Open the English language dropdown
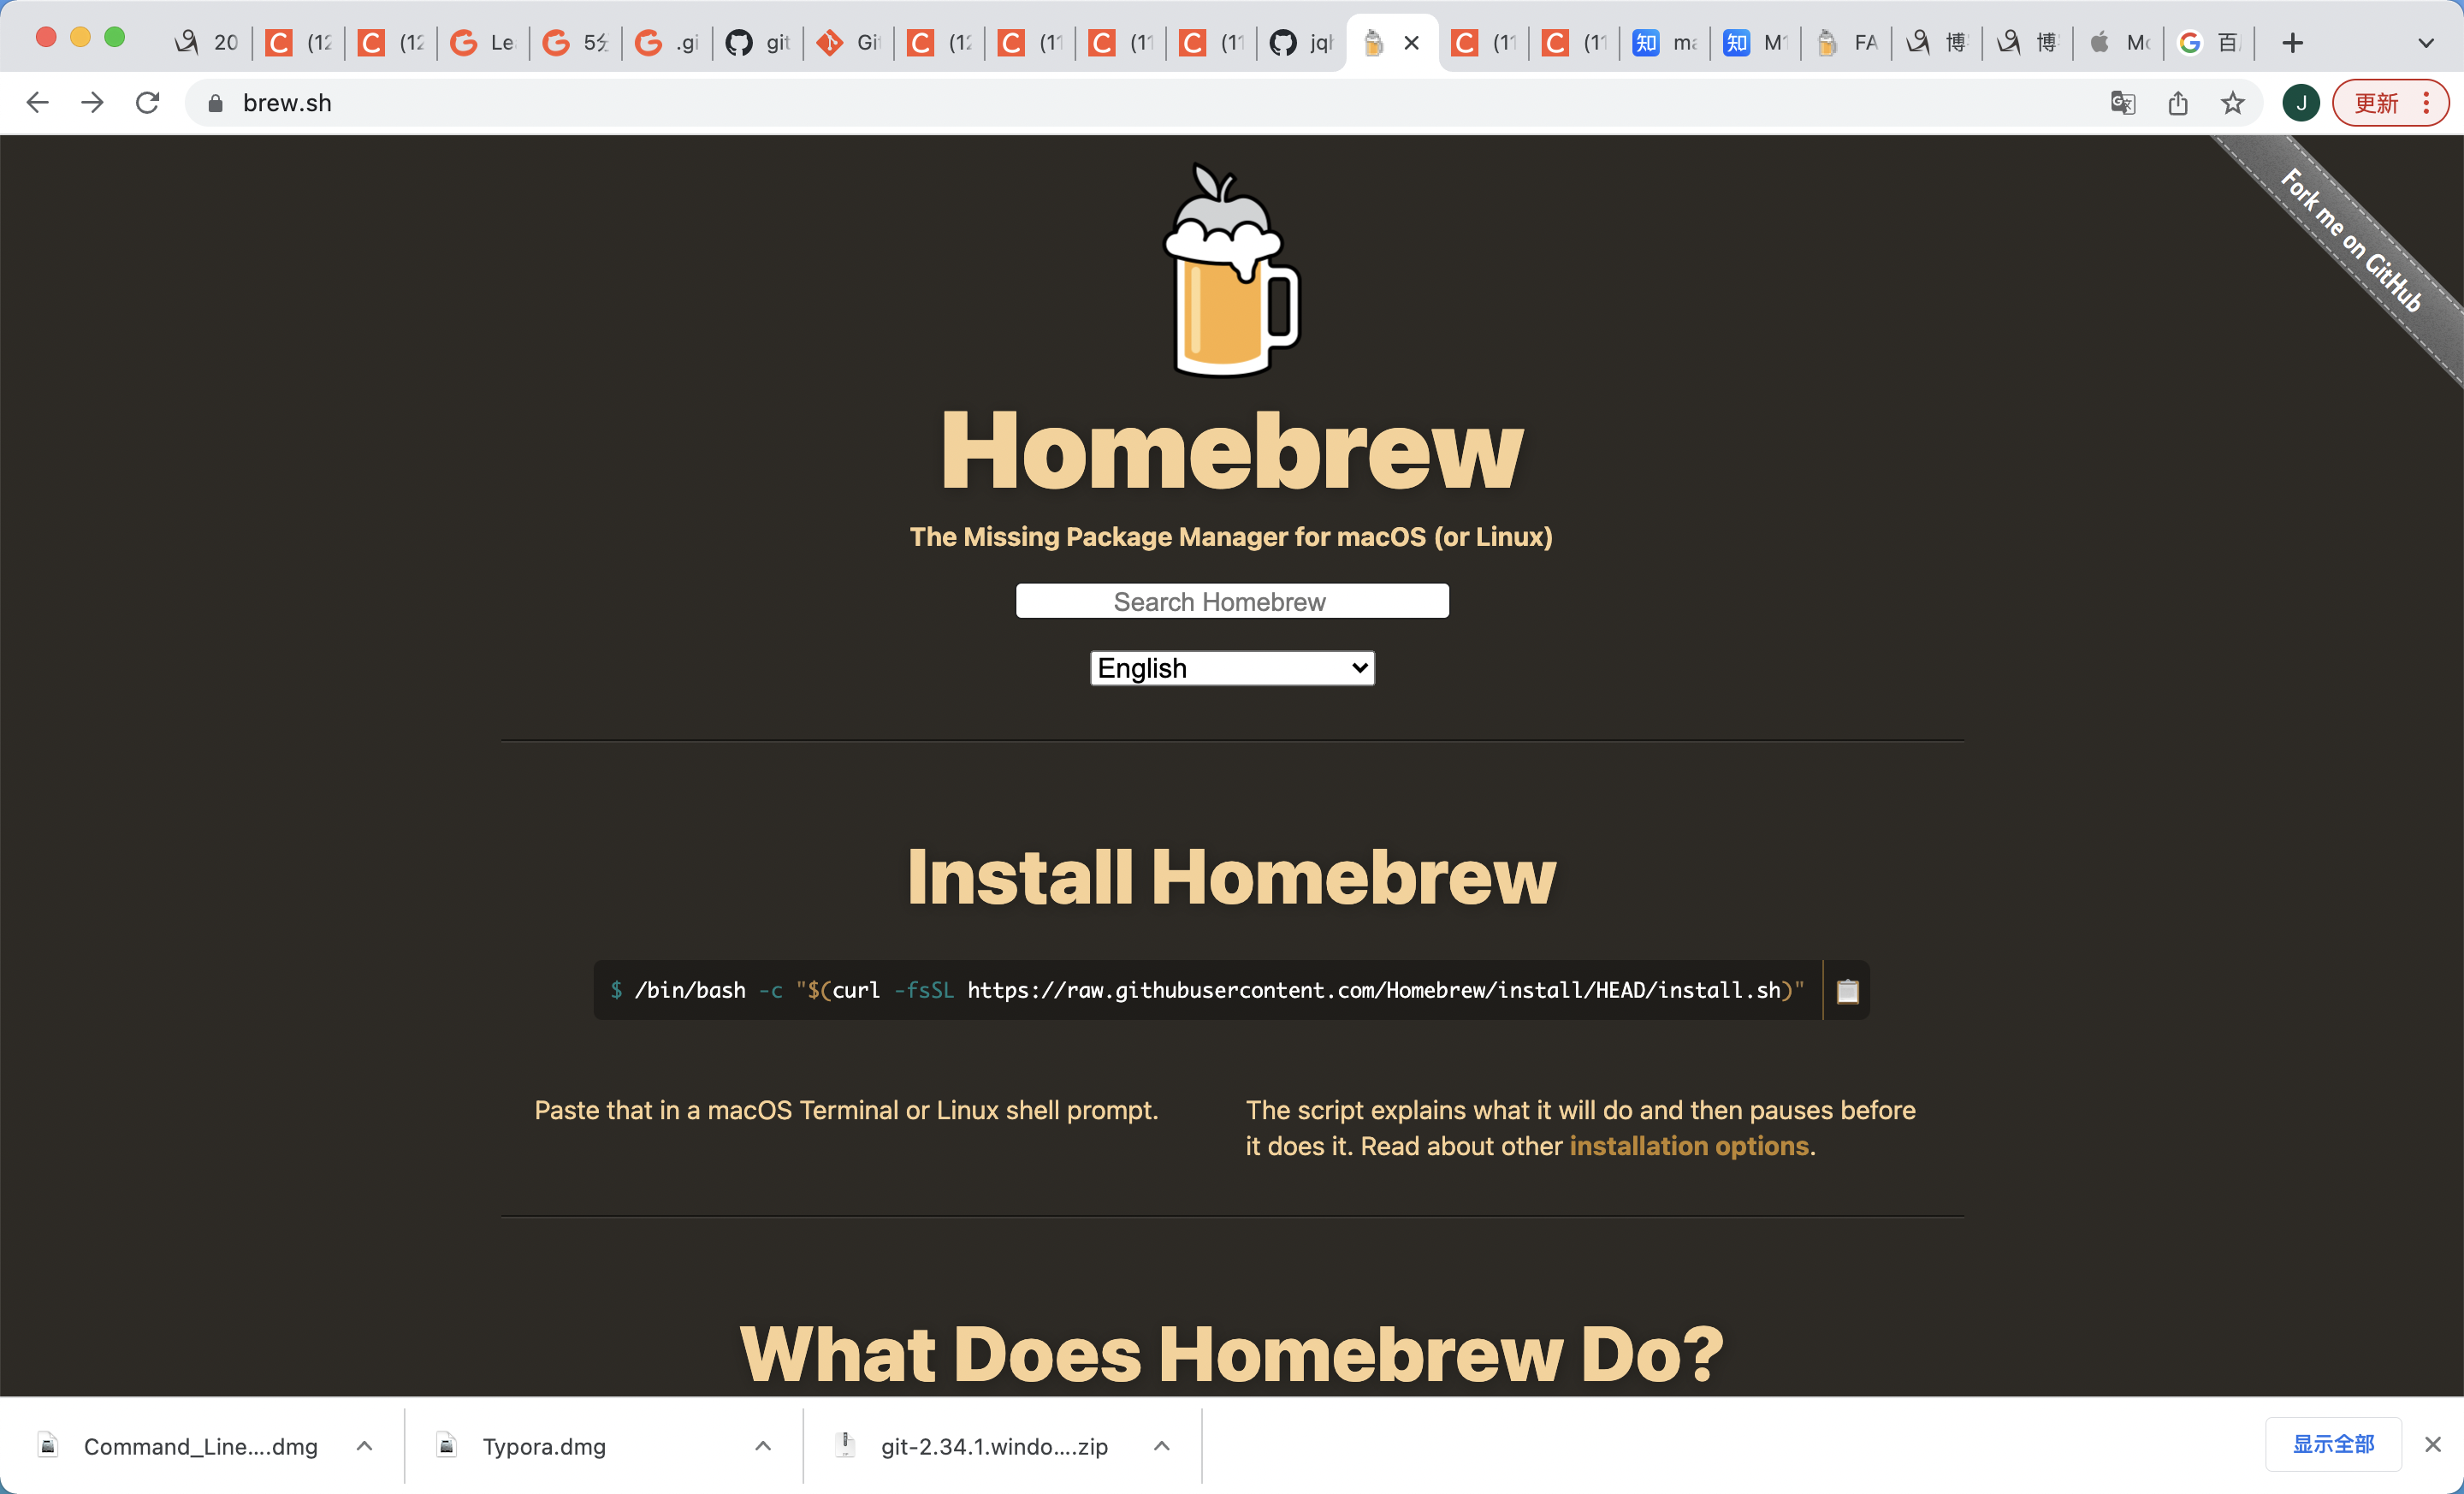This screenshot has height=1494, width=2464. click(1231, 668)
